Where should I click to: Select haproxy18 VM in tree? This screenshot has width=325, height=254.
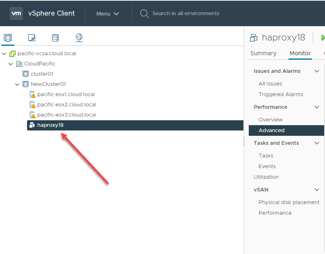[135, 125]
